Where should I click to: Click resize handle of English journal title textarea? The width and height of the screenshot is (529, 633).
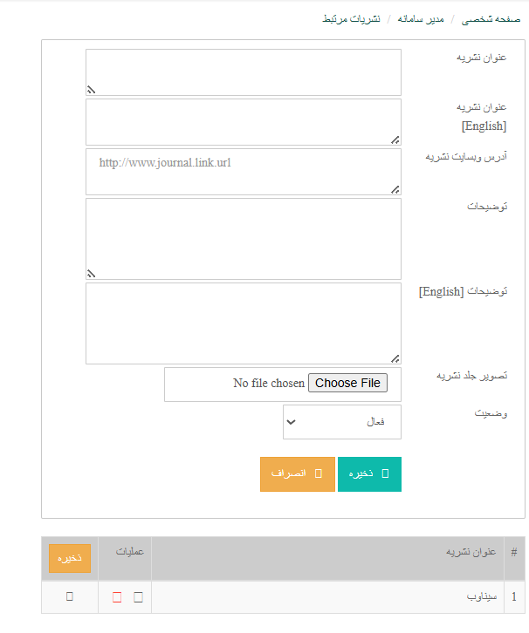[395, 140]
